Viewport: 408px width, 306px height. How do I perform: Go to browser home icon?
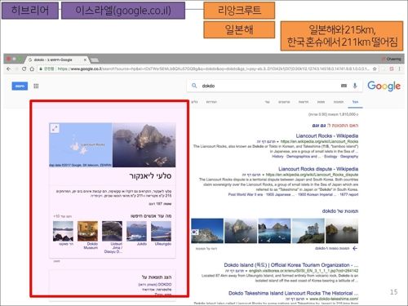[x=32, y=69]
